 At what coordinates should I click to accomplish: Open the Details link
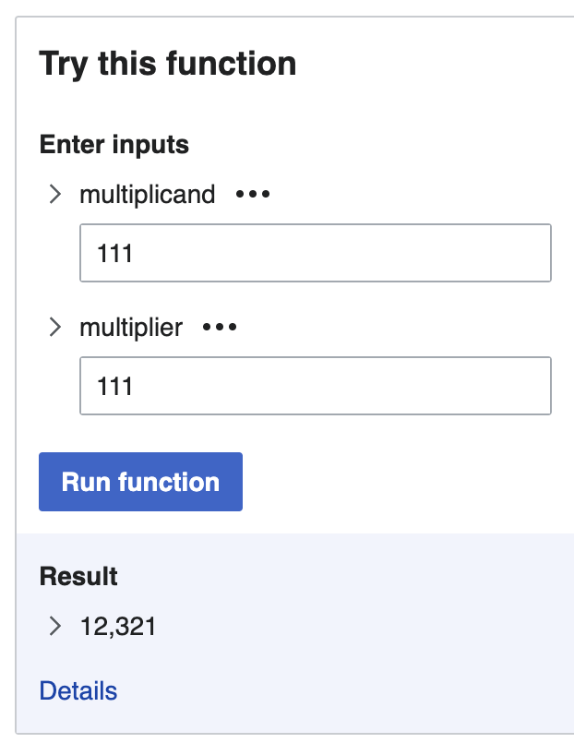click(78, 690)
